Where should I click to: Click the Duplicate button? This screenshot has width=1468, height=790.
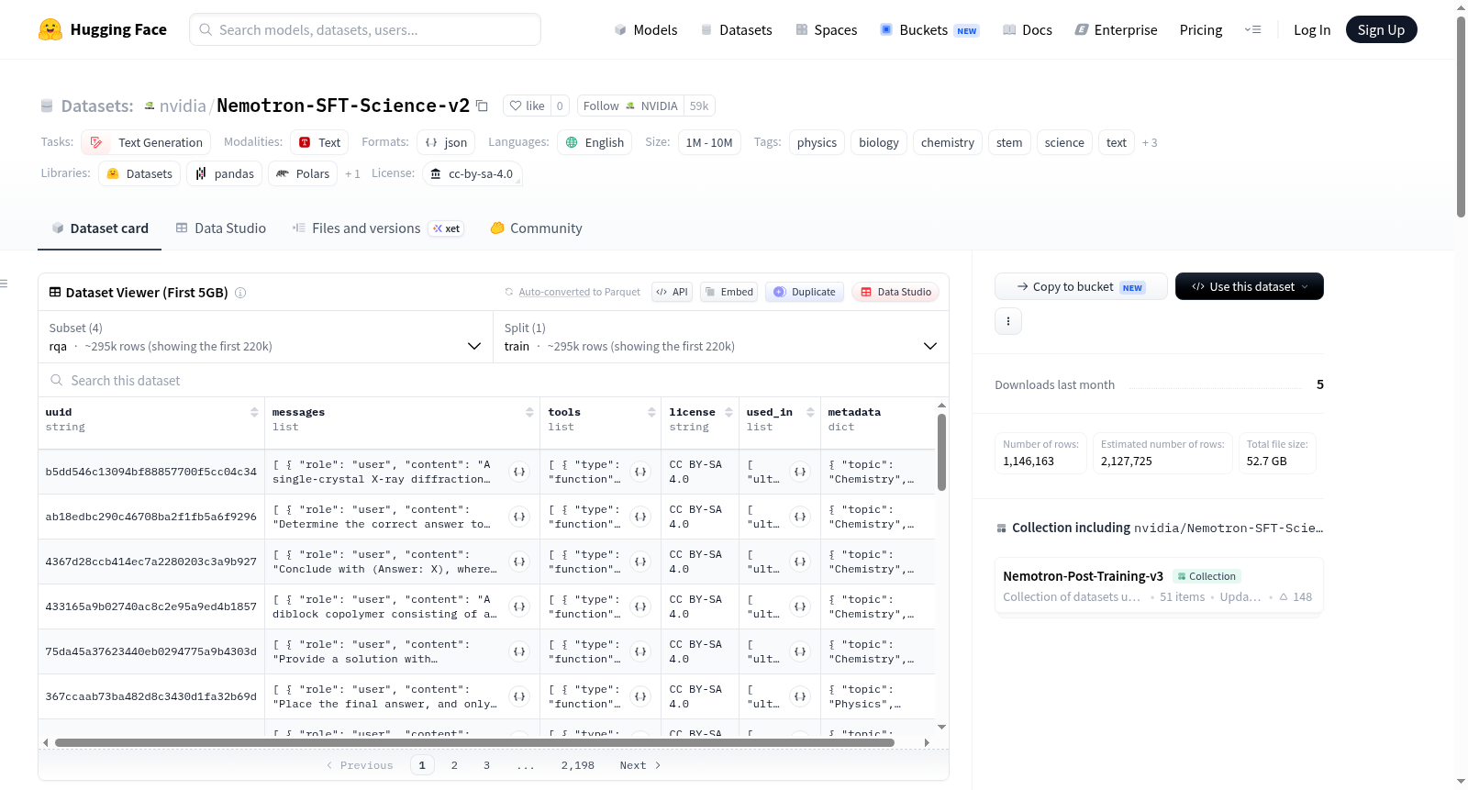coord(805,292)
